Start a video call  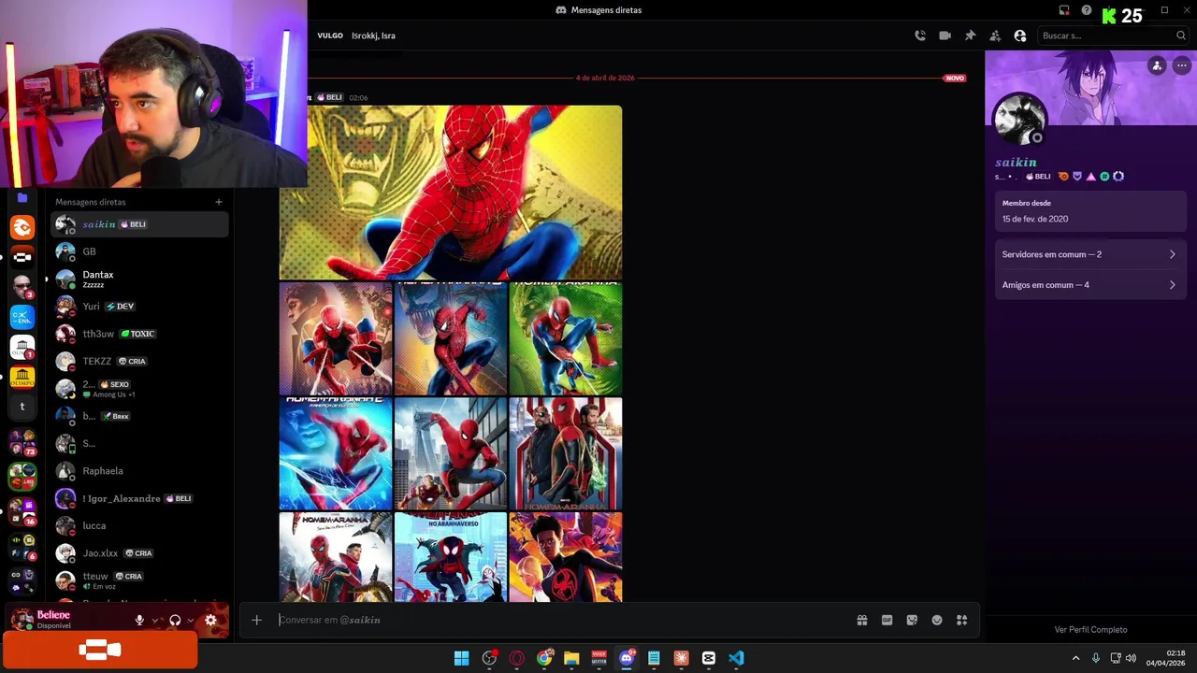(945, 36)
